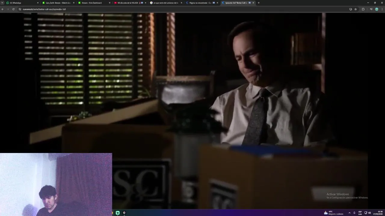Open the media controls toolbar icon
Screen dimensions: 385x216
point(371,9)
